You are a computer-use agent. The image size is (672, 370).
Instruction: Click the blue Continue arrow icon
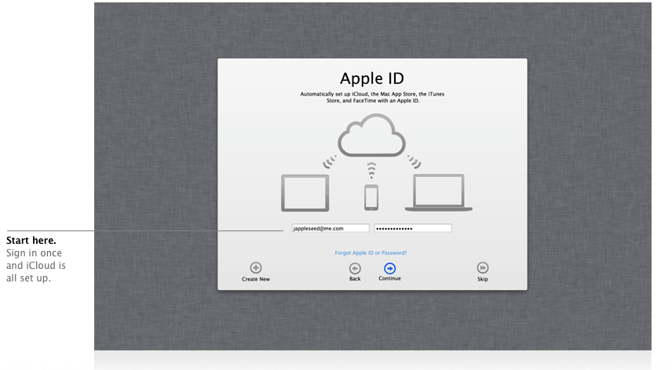tap(389, 268)
